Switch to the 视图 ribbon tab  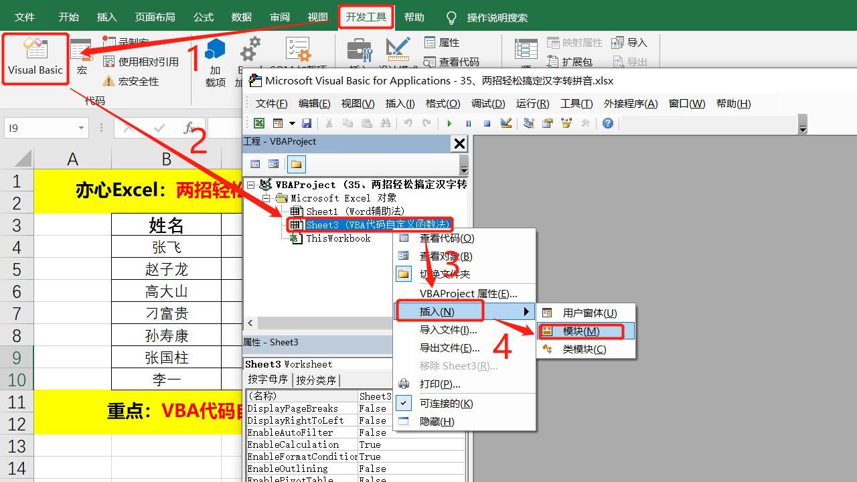pyautogui.click(x=317, y=17)
